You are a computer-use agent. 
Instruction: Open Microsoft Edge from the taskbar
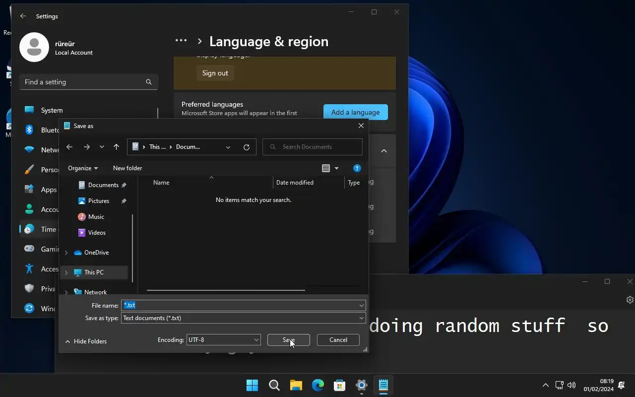pos(318,385)
